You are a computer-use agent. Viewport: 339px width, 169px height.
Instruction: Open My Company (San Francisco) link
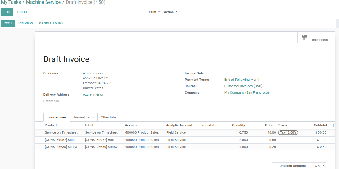point(247,93)
